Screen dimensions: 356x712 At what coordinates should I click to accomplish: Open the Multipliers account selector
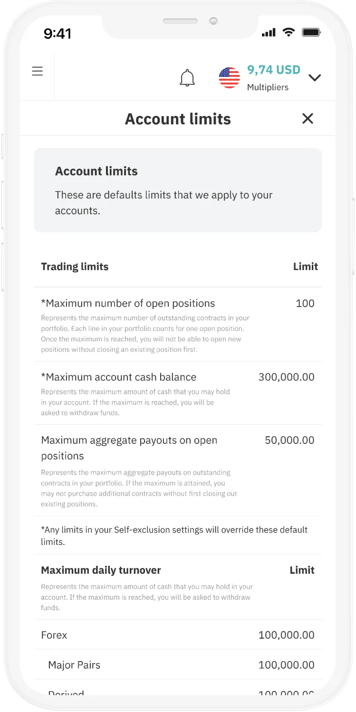tap(268, 87)
